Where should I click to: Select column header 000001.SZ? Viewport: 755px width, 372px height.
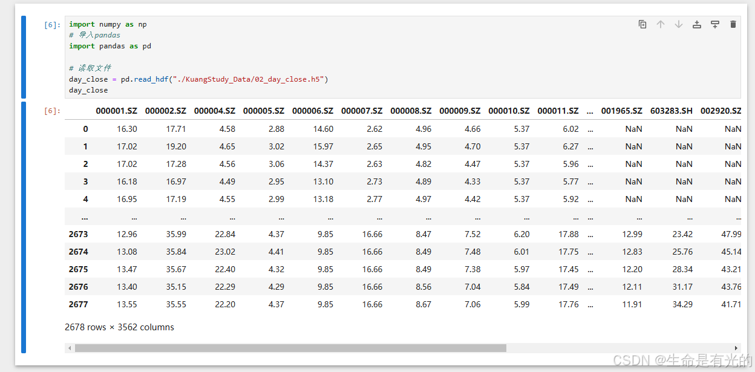click(116, 111)
